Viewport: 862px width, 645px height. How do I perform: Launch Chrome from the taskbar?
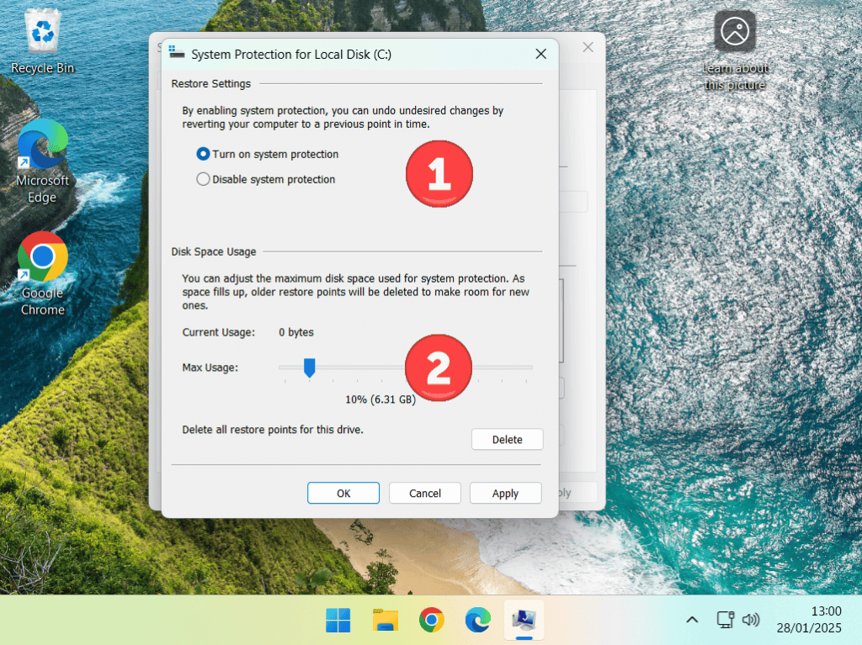432,621
